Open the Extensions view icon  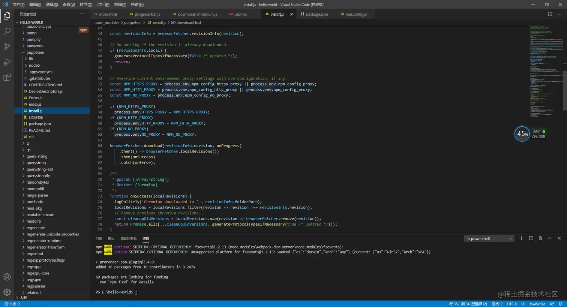(x=7, y=78)
